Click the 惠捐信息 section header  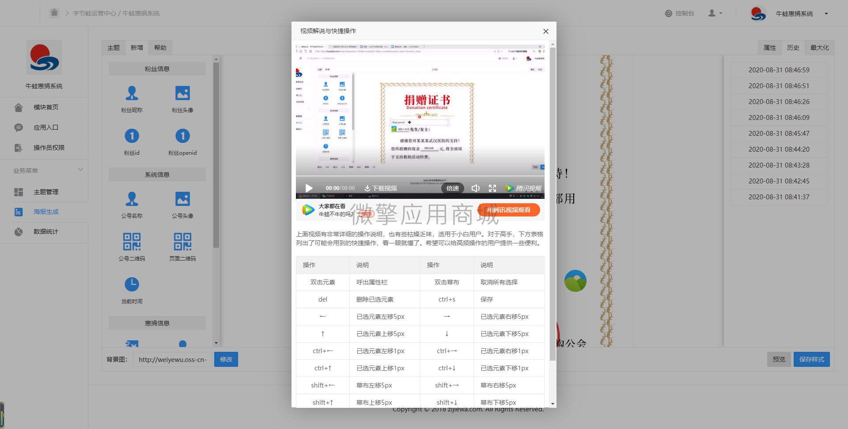[x=157, y=323]
